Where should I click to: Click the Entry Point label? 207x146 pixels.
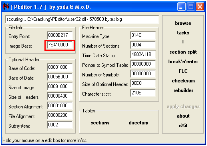[19, 36]
